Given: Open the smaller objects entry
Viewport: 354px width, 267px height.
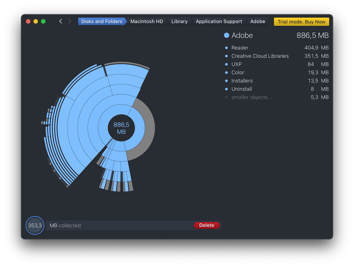Looking at the screenshot, I should click(251, 97).
